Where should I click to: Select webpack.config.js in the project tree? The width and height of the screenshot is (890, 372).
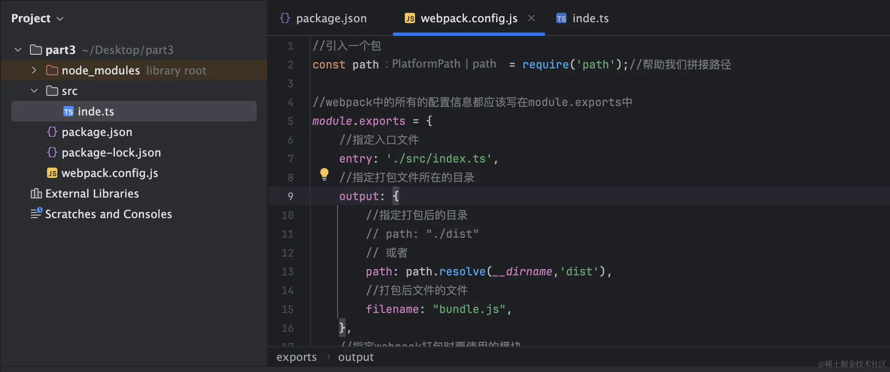point(110,173)
